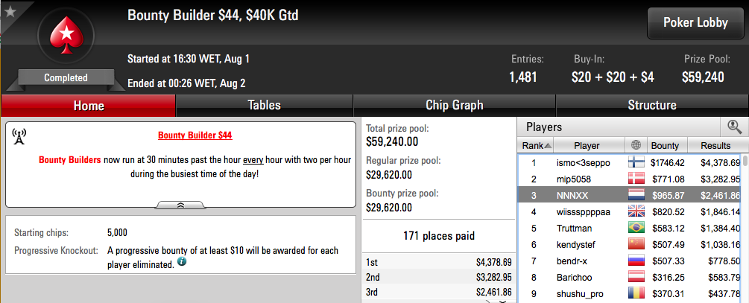Click the Poker Lobby button
This screenshot has height=303, width=749.
tap(695, 22)
